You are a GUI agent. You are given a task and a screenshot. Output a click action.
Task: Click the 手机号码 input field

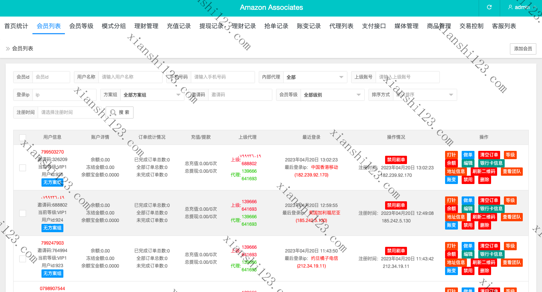coord(223,77)
